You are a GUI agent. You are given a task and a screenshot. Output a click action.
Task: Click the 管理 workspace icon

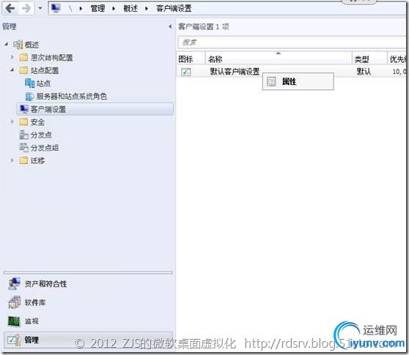pyautogui.click(x=14, y=340)
